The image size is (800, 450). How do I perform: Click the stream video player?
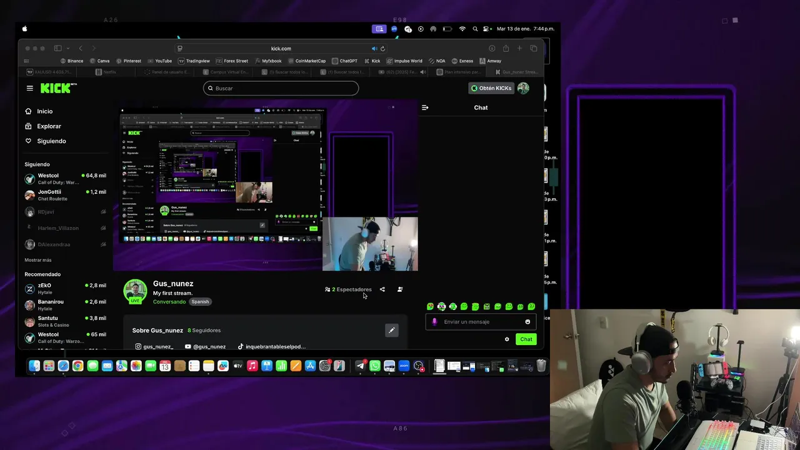(266, 185)
